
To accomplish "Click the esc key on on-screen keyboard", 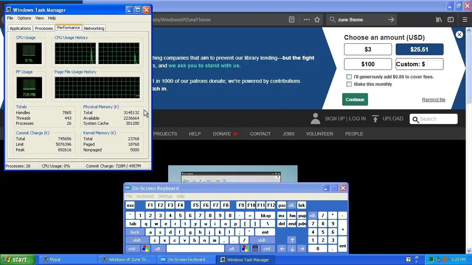I will (131, 205).
